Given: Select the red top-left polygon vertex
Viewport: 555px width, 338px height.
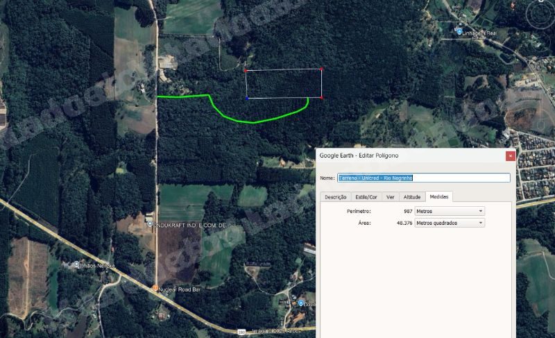Looking at the screenshot, I should tap(246, 71).
